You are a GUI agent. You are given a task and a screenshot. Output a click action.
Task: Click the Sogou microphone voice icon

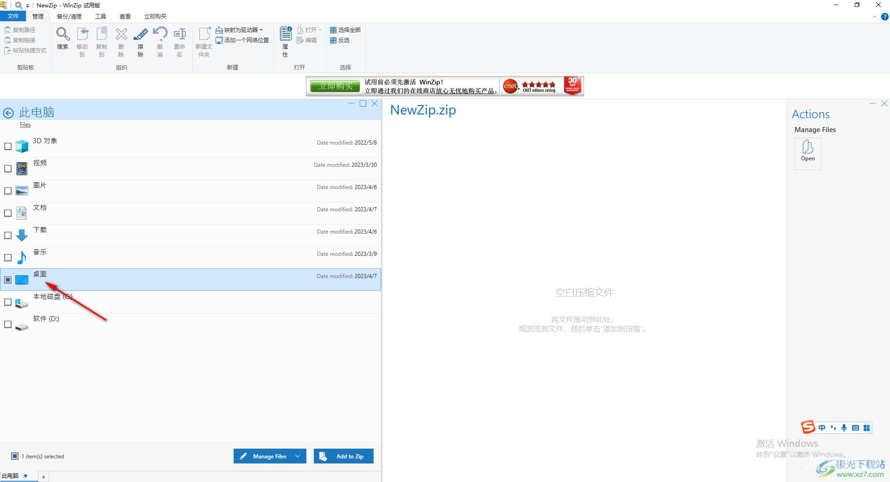(844, 428)
